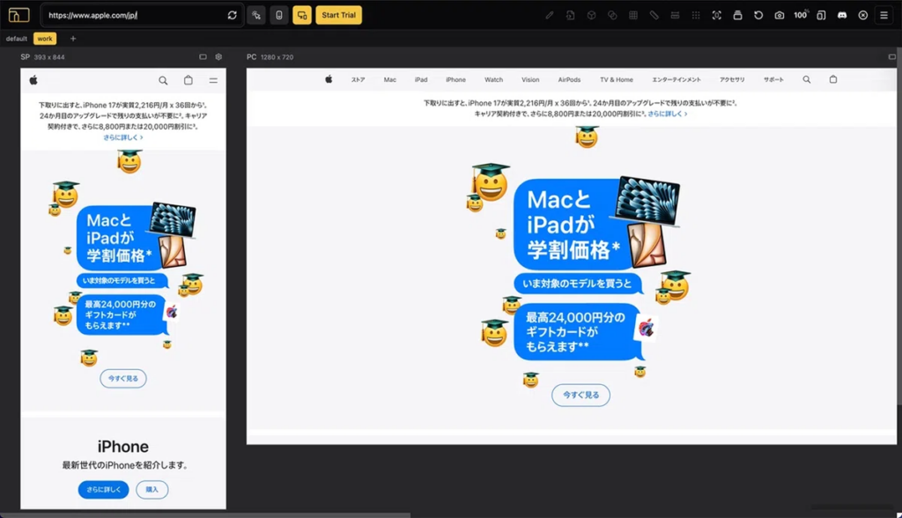Click the reload icon in the URL bar
Screen dimensions: 902x518
tap(232, 15)
